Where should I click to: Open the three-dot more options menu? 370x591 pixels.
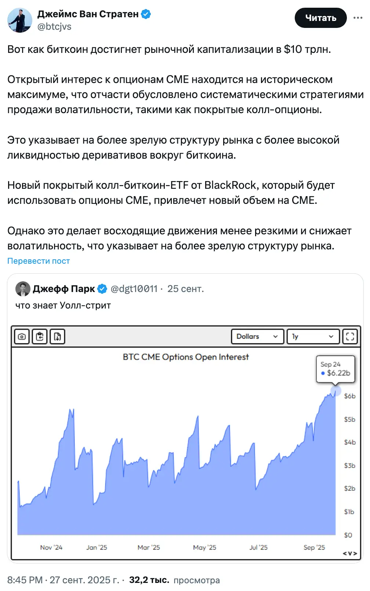[x=358, y=18]
